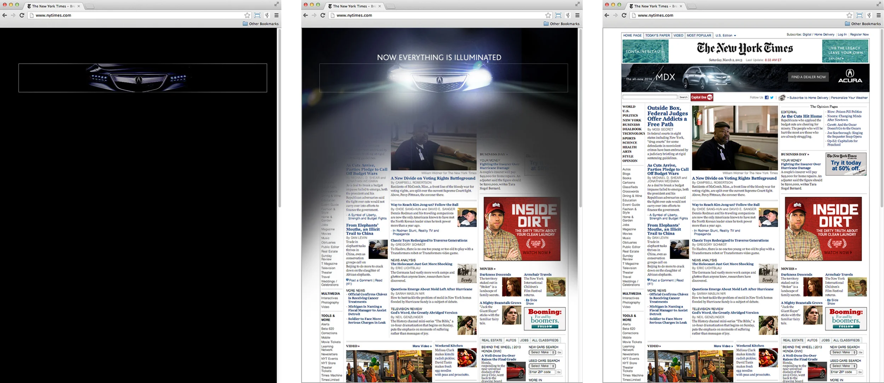Open the MOST POPULAR tab
The height and width of the screenshot is (383, 884).
point(699,35)
